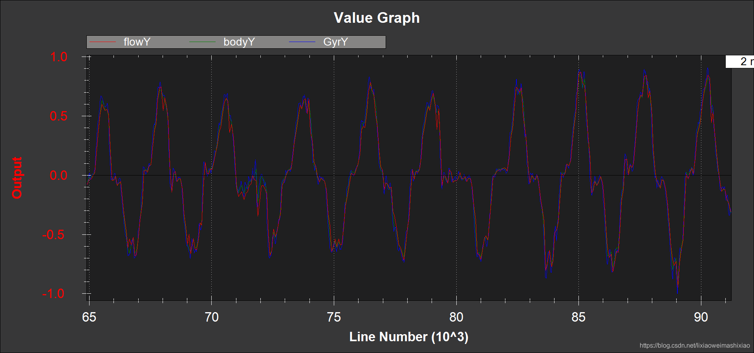Click the 1.0 y-axis value
The height and width of the screenshot is (353, 754).
point(59,57)
